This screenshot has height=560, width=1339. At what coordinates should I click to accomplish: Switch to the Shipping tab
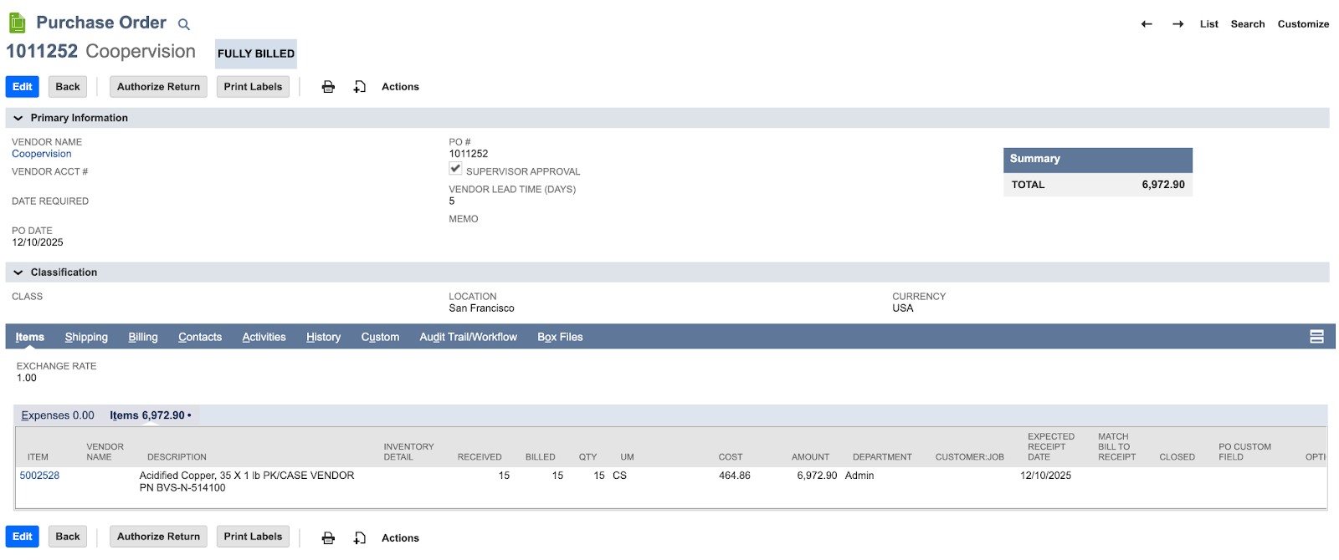point(86,337)
